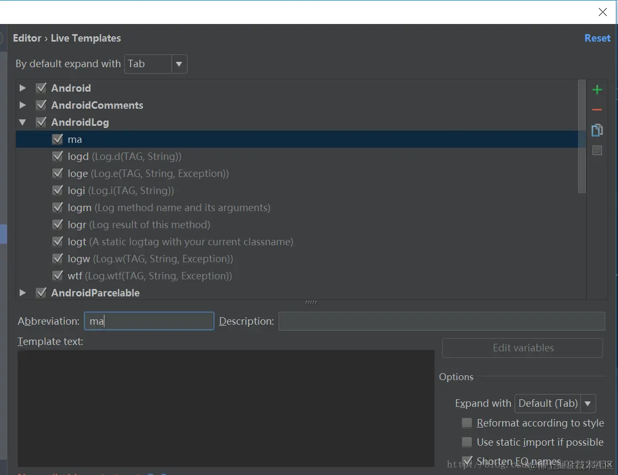
Task: Expand the AndroidComments template group
Action: pyautogui.click(x=22, y=105)
